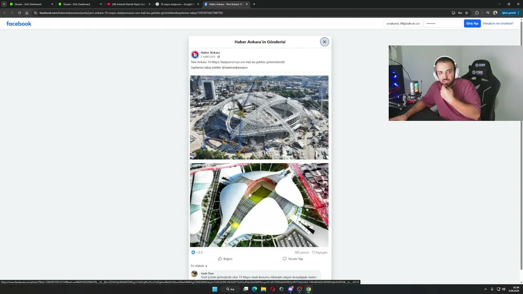Open Task View on the taskbar
523x294 pixels.
tap(246, 289)
